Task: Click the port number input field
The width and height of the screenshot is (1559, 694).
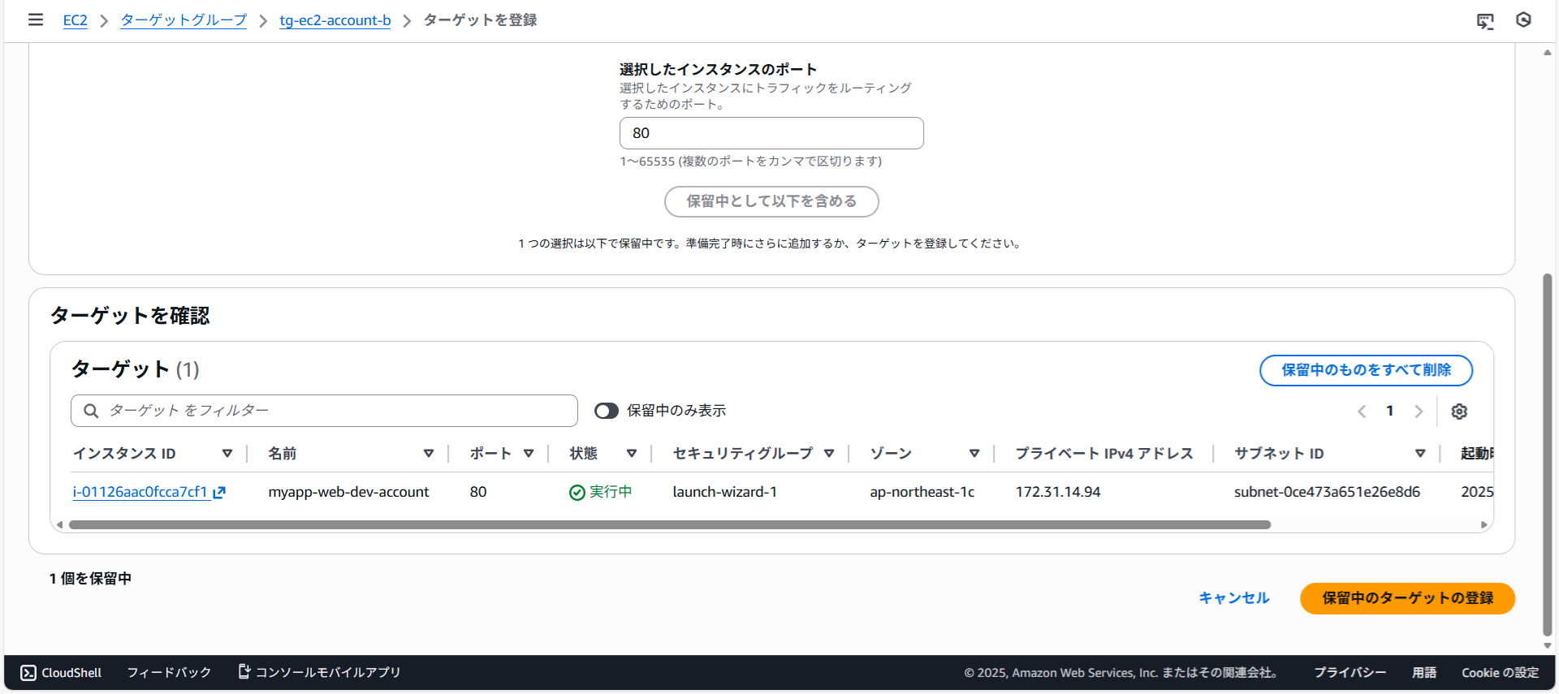Action: [771, 133]
